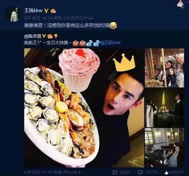The height and width of the screenshot is (176, 189).
Task: Open the bottom-right church interior photo
Action: point(164,148)
